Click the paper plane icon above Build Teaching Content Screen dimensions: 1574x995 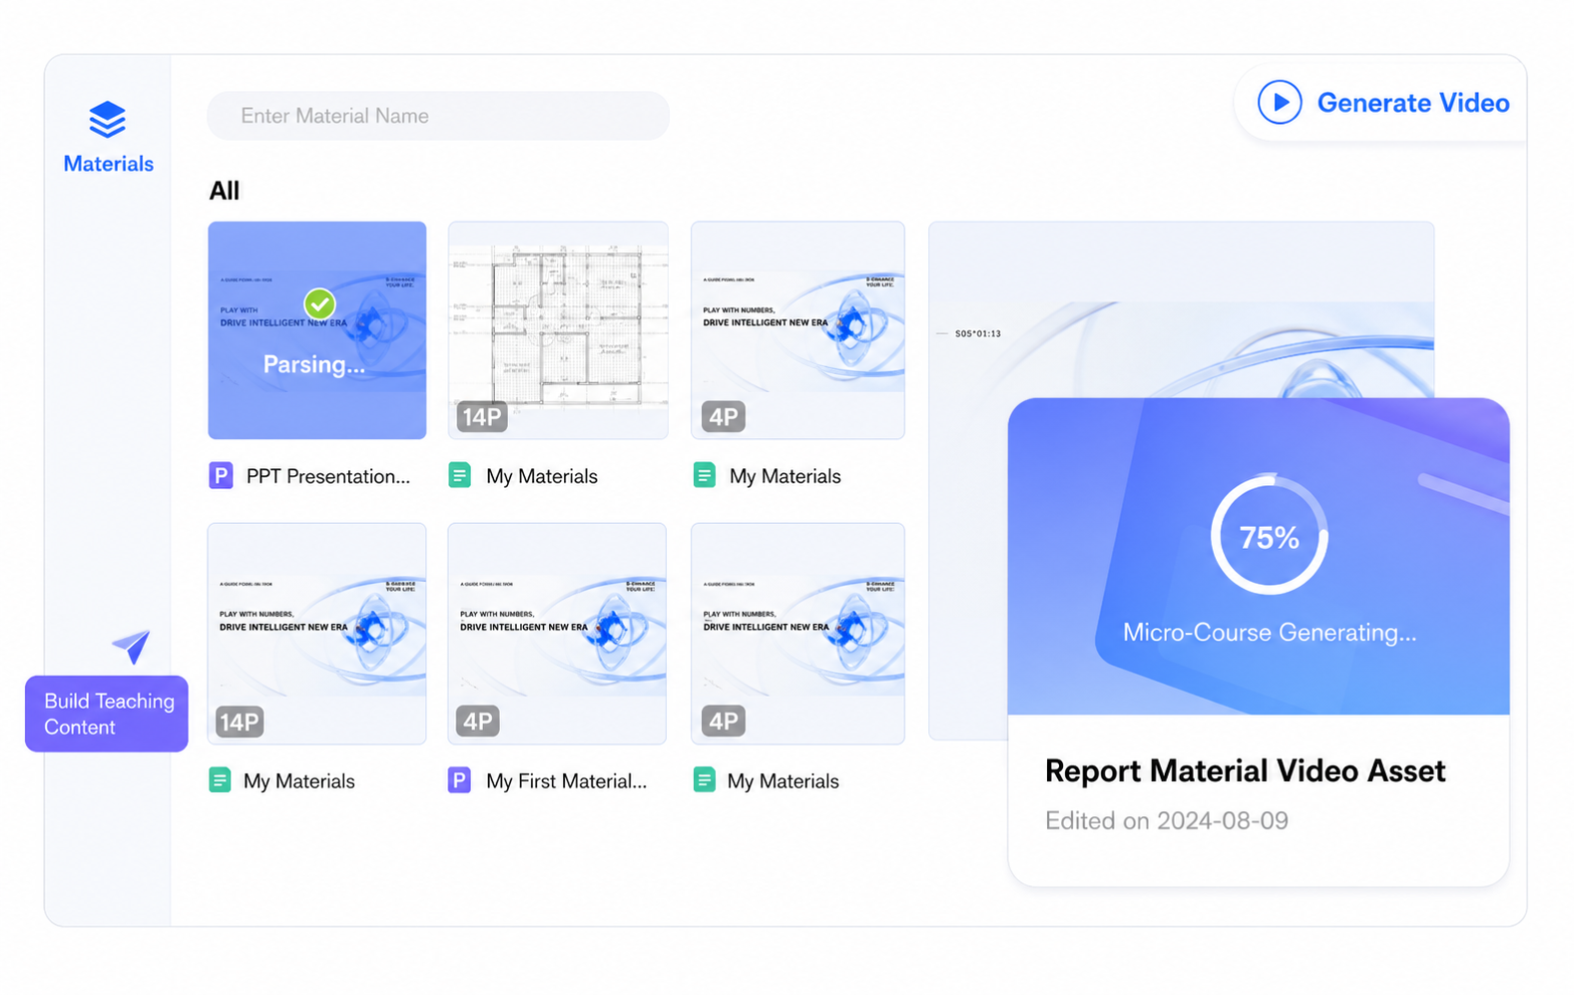(x=131, y=647)
